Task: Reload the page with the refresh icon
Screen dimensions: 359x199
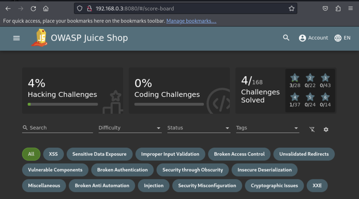Action: coord(33,9)
